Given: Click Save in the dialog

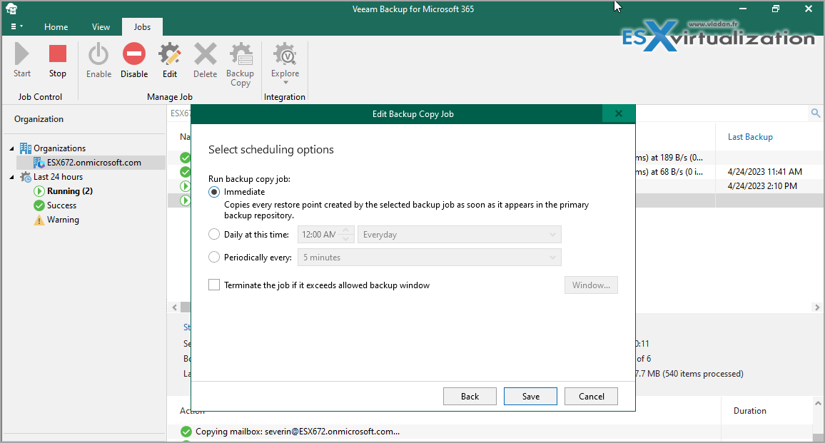Looking at the screenshot, I should point(530,396).
